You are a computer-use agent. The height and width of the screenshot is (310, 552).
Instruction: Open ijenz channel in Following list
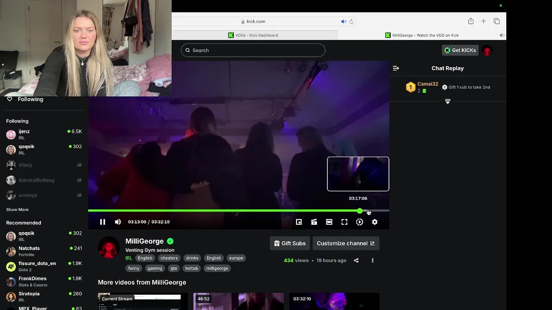point(44,134)
